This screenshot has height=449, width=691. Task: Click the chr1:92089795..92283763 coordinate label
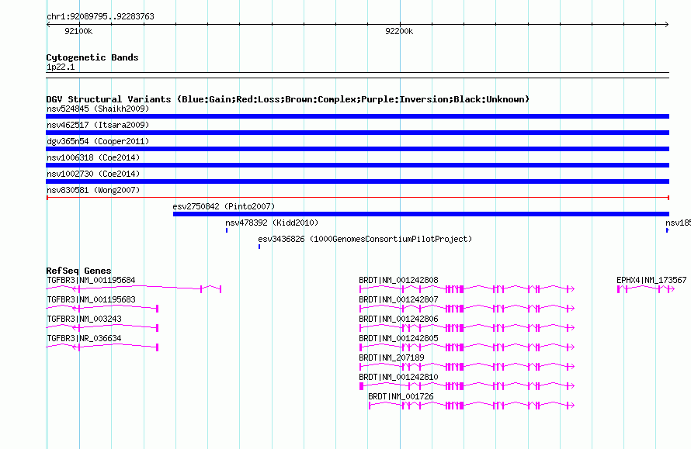click(100, 16)
